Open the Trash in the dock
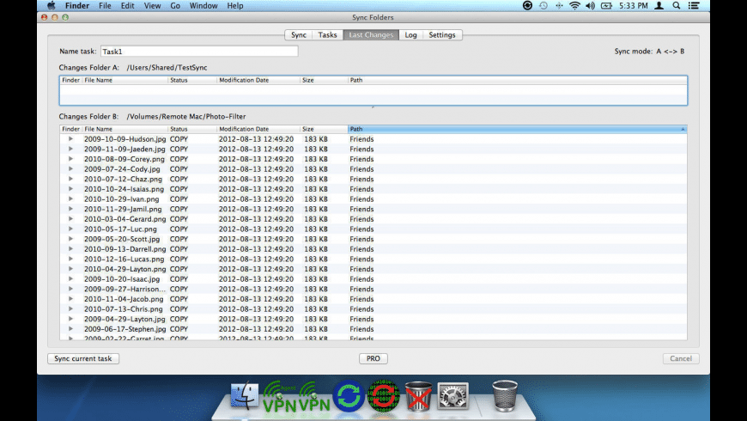Viewport: 747px width, 421px height. point(505,395)
